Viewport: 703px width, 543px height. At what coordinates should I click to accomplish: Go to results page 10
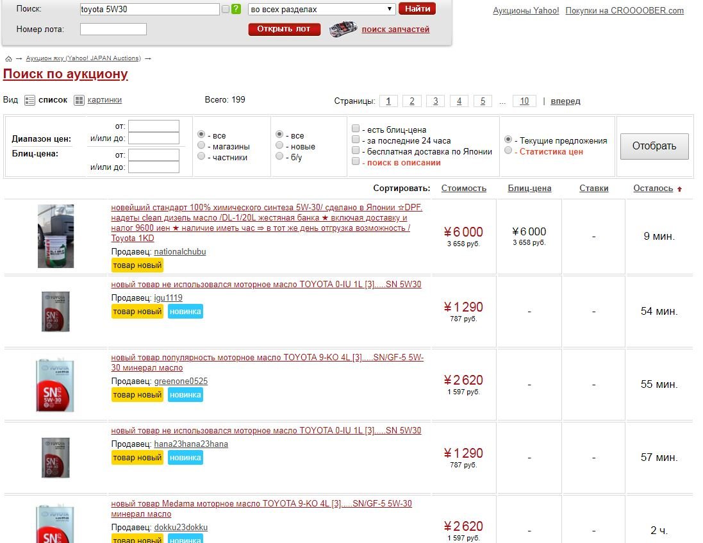[x=524, y=101]
